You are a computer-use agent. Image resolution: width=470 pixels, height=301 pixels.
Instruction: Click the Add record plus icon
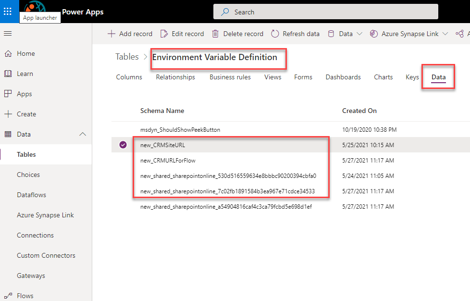pyautogui.click(x=111, y=34)
